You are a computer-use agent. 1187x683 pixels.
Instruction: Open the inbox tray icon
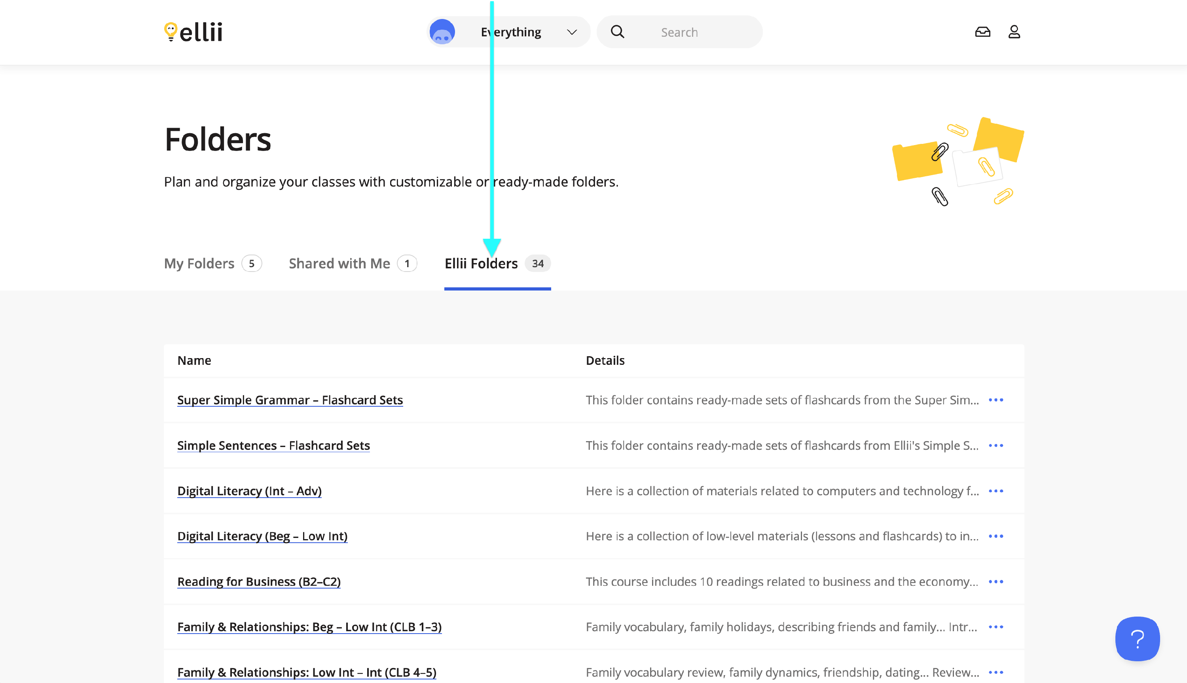click(x=982, y=32)
